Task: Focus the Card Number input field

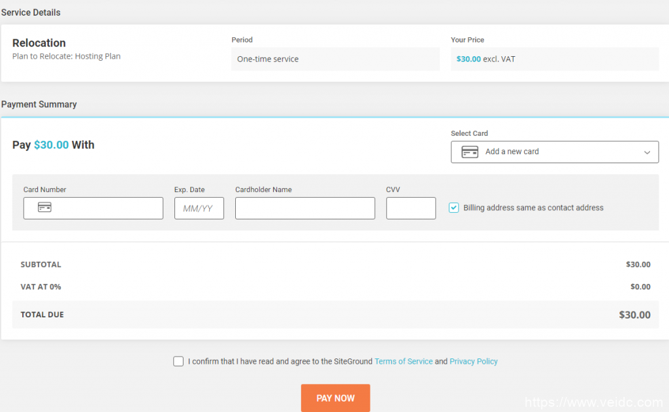Action: click(x=105, y=208)
